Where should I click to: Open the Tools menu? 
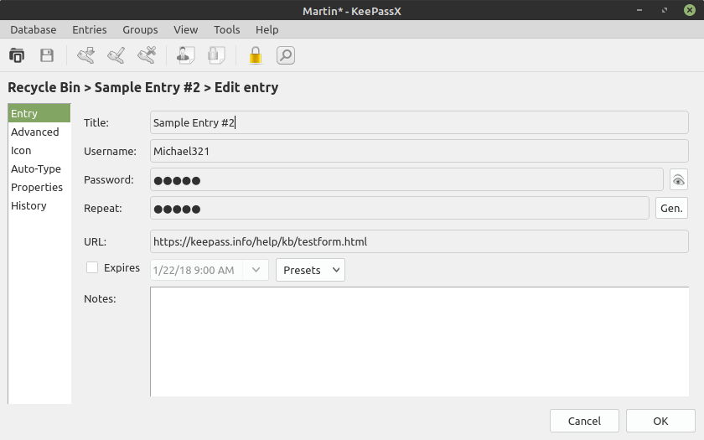(x=227, y=29)
